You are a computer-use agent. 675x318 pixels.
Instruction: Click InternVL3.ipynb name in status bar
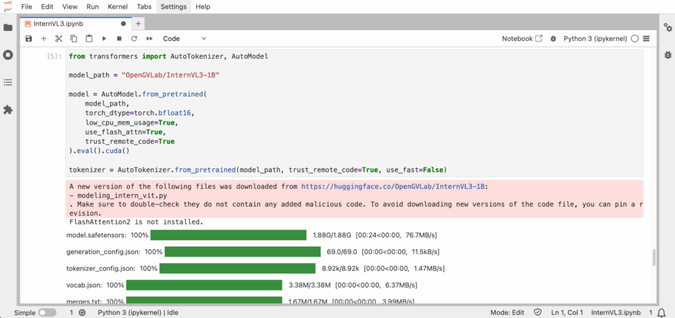(x=616, y=313)
